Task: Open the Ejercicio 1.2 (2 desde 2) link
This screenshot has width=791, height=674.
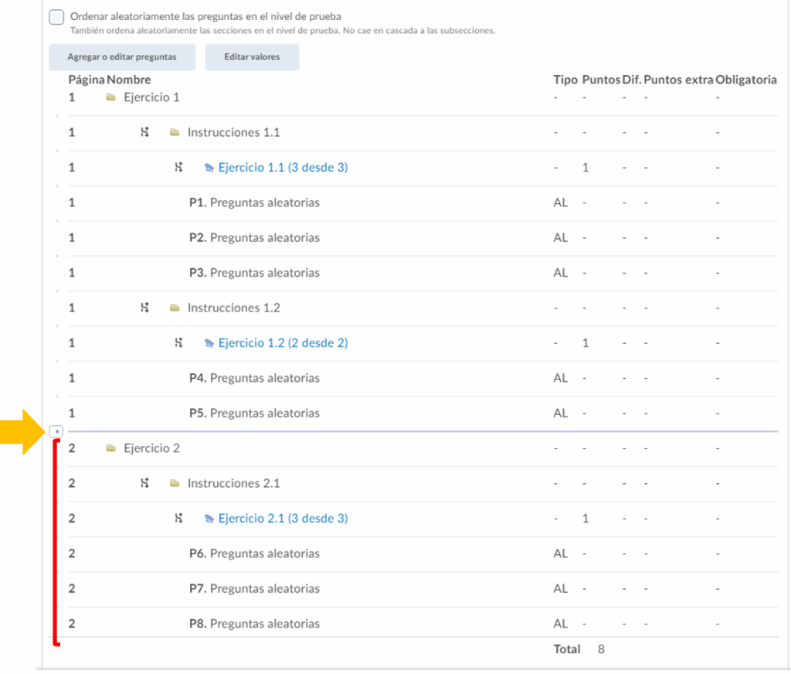Action: [x=283, y=343]
